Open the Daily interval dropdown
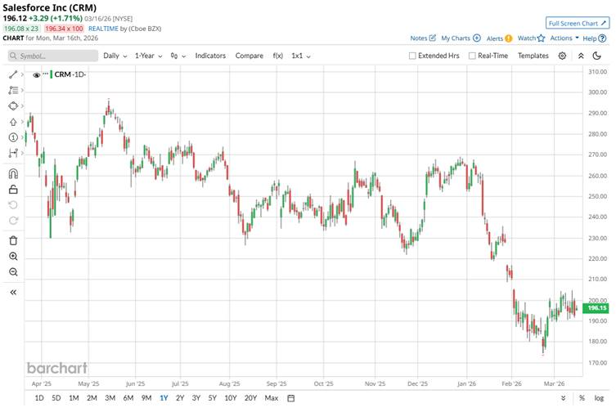The image size is (616, 412). 115,56
